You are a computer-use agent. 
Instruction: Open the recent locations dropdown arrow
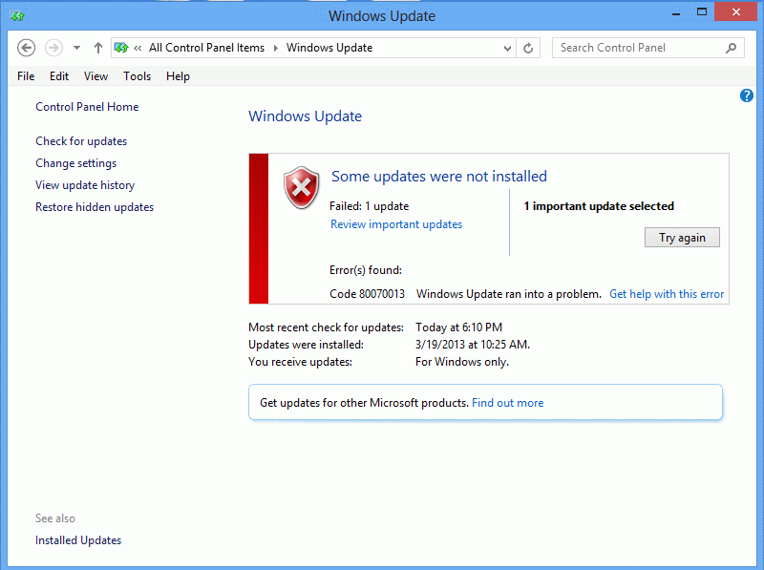76,48
